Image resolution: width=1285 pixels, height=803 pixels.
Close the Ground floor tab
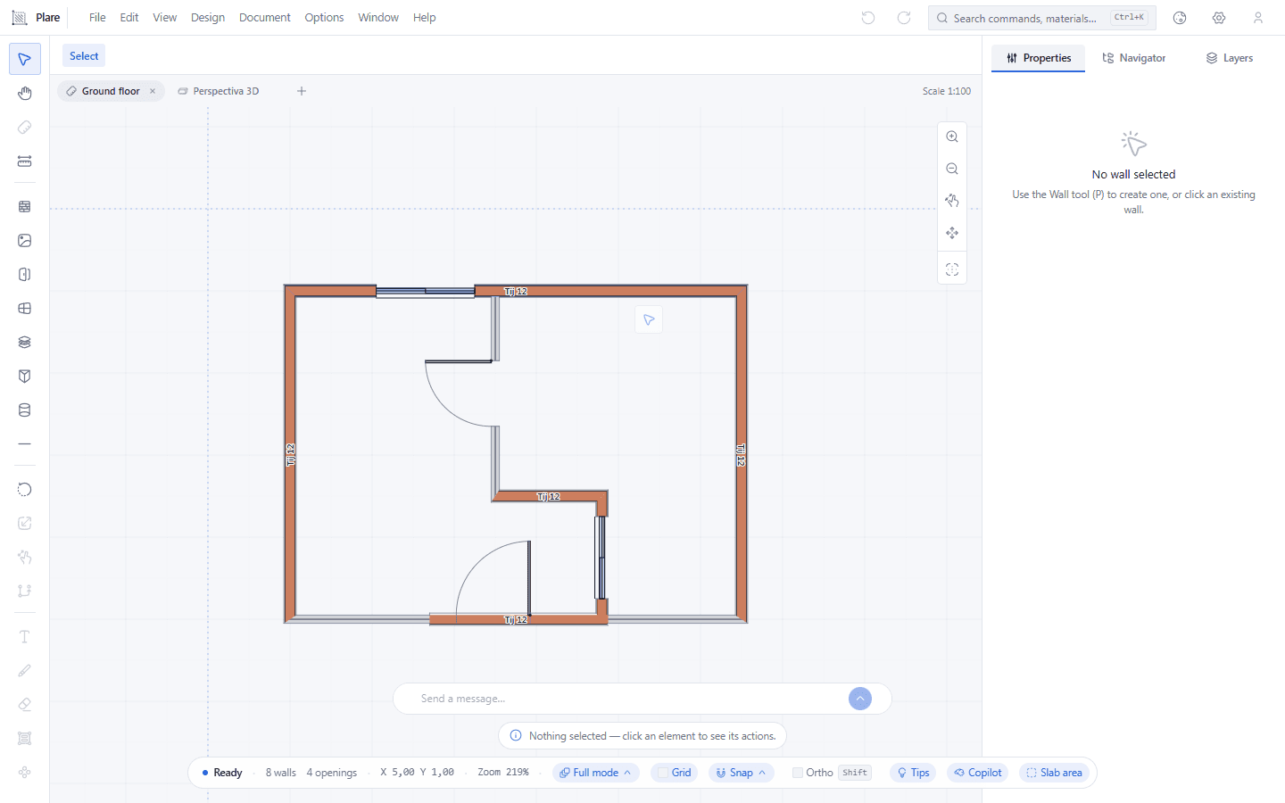[153, 91]
